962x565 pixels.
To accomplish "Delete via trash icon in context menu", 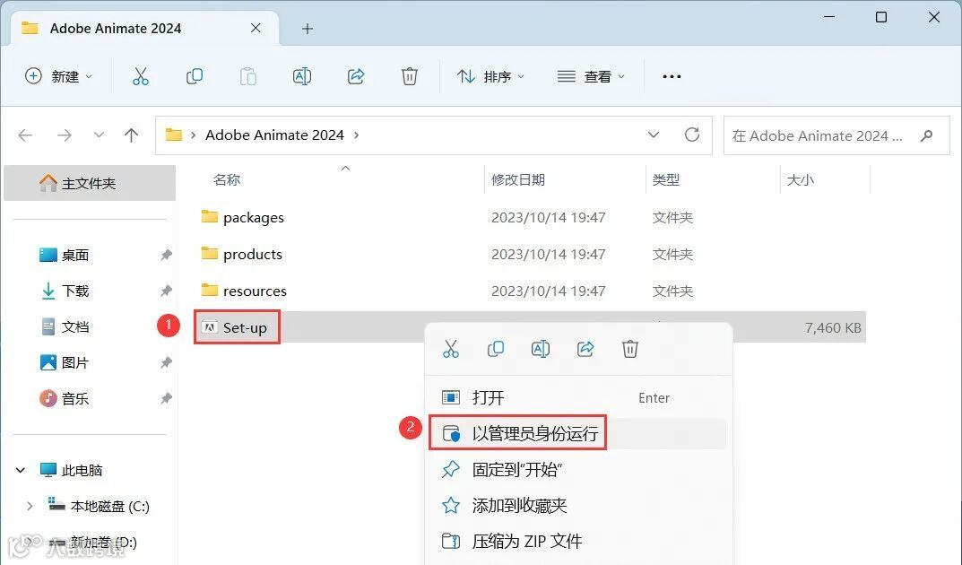I will click(x=630, y=349).
